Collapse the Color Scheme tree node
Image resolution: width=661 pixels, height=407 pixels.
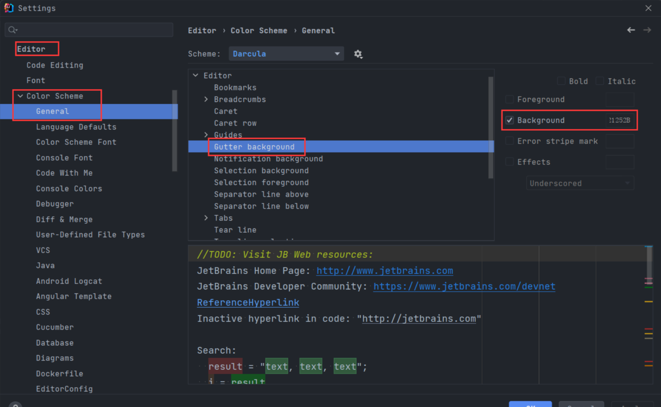(20, 96)
